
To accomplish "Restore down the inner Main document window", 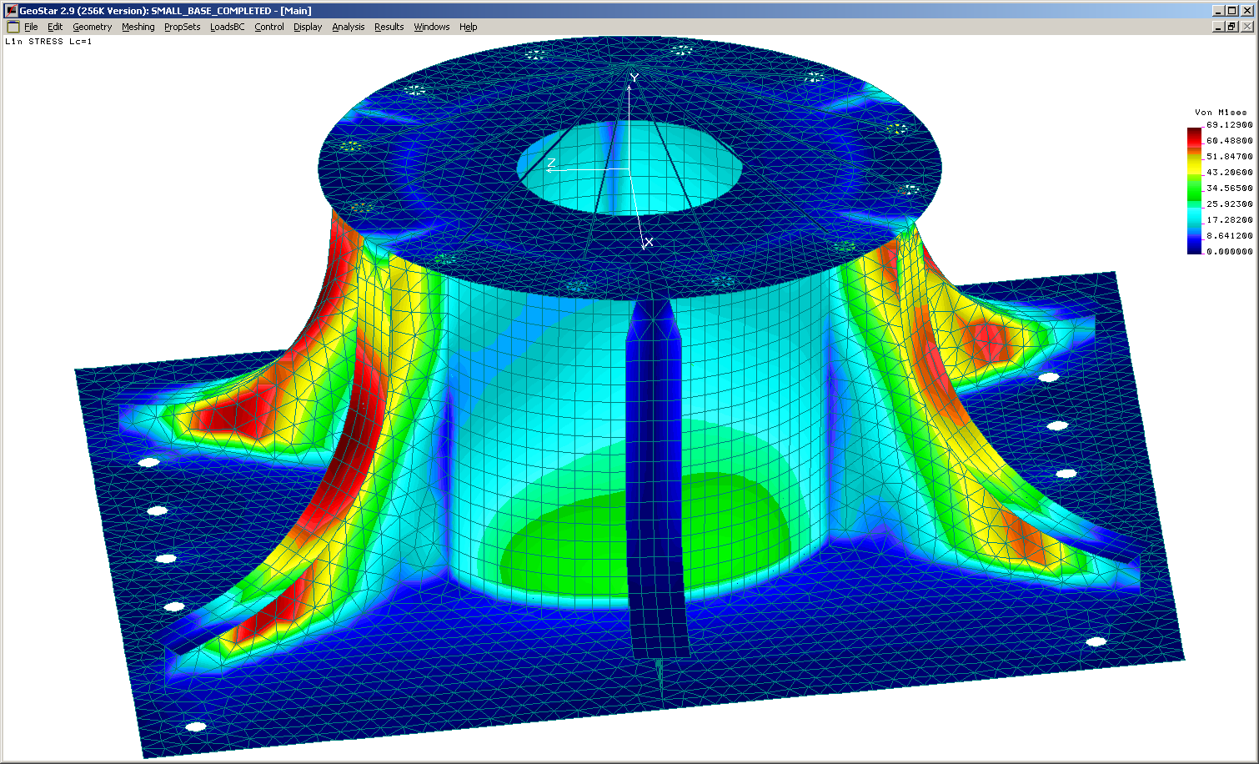I will 1231,27.
